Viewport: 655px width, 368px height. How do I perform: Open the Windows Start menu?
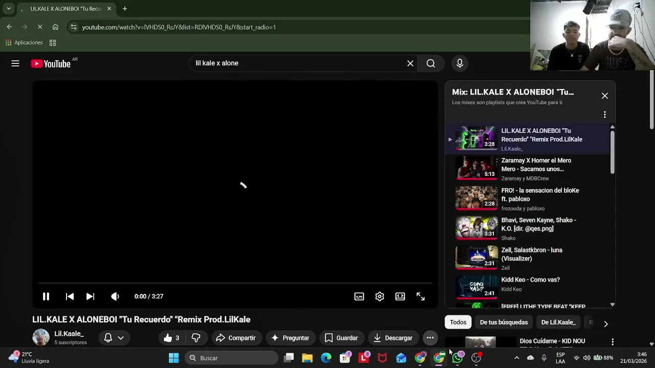(174, 358)
